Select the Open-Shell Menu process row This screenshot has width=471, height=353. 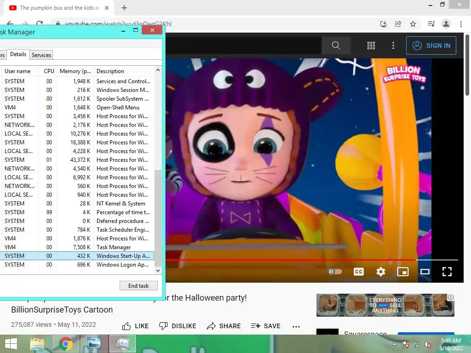pyautogui.click(x=77, y=108)
